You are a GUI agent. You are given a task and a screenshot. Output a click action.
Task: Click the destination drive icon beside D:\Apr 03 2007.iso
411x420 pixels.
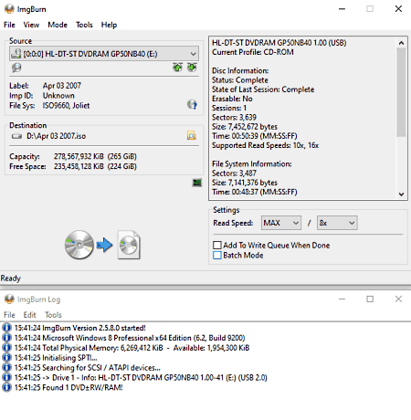pyautogui.click(x=16, y=136)
